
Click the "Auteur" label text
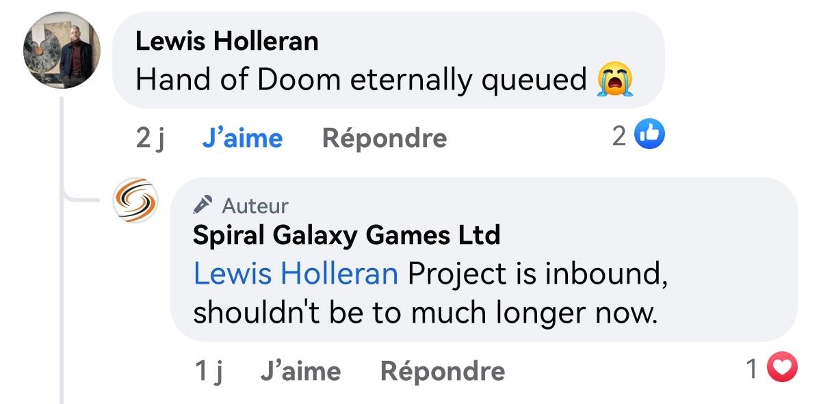[255, 206]
